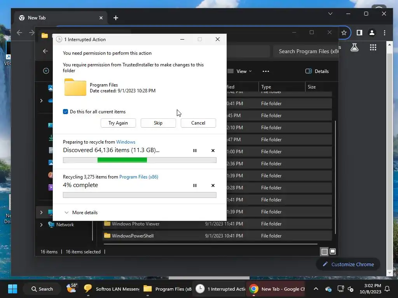
Task: Open the Google apps grid
Action: pyautogui.click(x=373, y=47)
